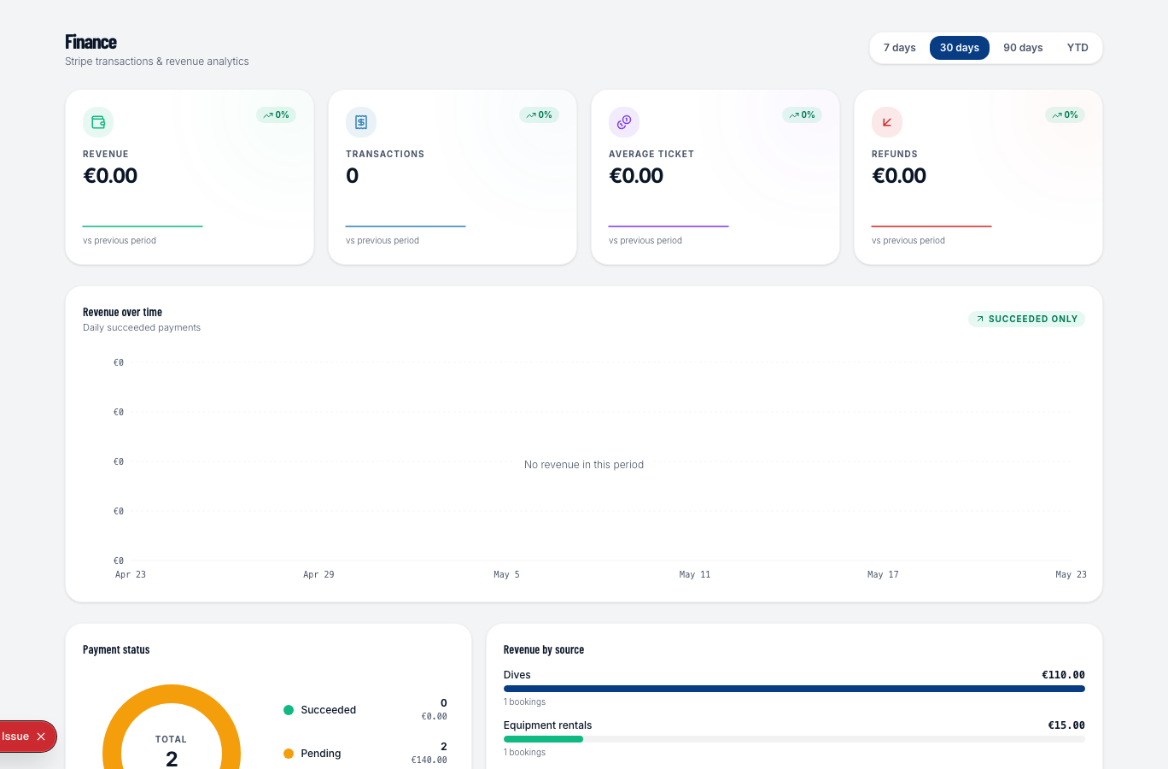The width and height of the screenshot is (1168, 769).
Task: Click 'vs previous period' in the Refunds card
Action: tap(908, 241)
